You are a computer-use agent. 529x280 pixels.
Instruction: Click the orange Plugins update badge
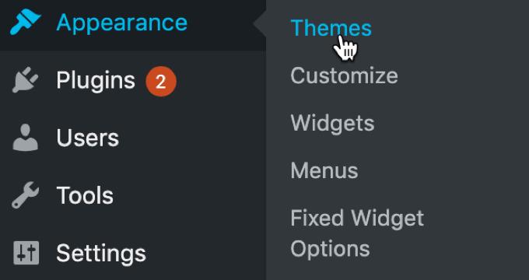(161, 82)
